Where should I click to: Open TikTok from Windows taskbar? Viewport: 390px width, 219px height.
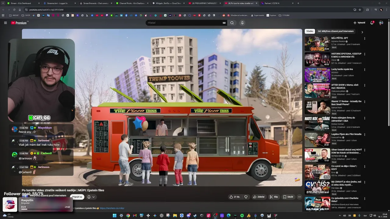pyautogui.click(x=208, y=216)
